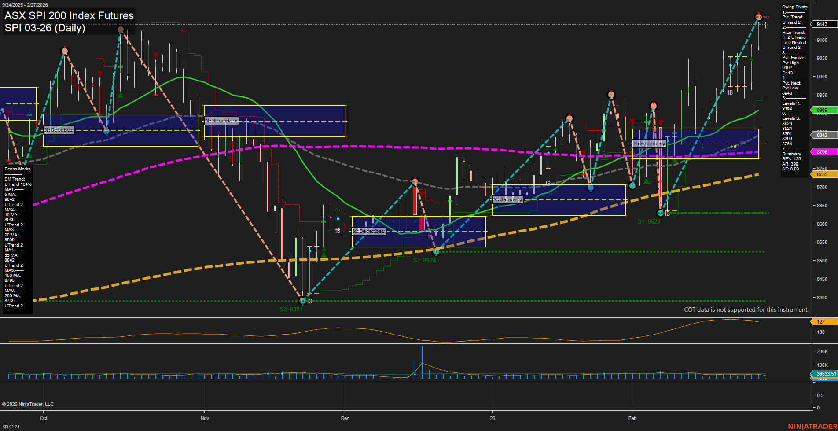Click the © 2026 NinjaTrader, LLC text
This screenshot has height=431, width=838.
click(29, 404)
